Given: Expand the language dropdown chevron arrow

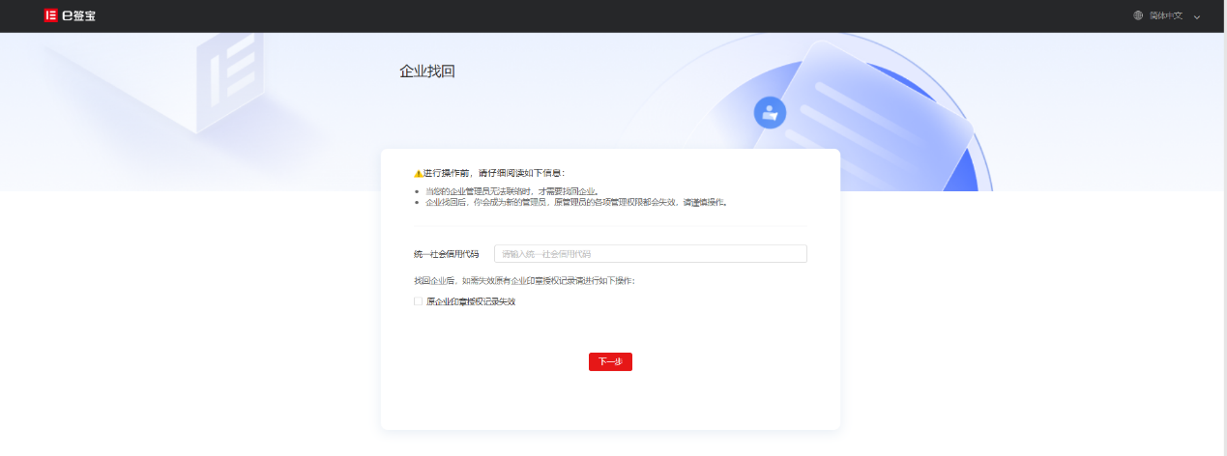Looking at the screenshot, I should pos(1197,16).
